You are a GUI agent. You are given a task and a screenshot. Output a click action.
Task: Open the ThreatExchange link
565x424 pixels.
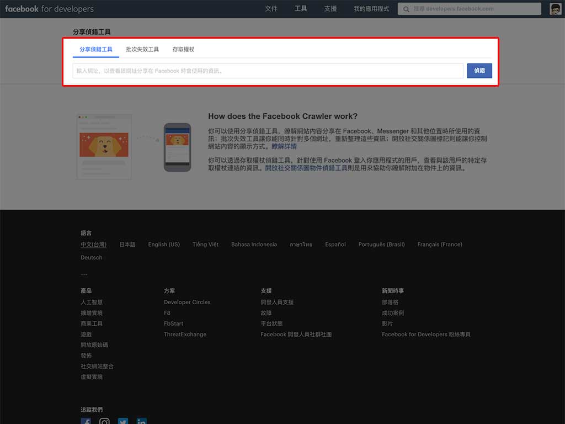(x=185, y=334)
